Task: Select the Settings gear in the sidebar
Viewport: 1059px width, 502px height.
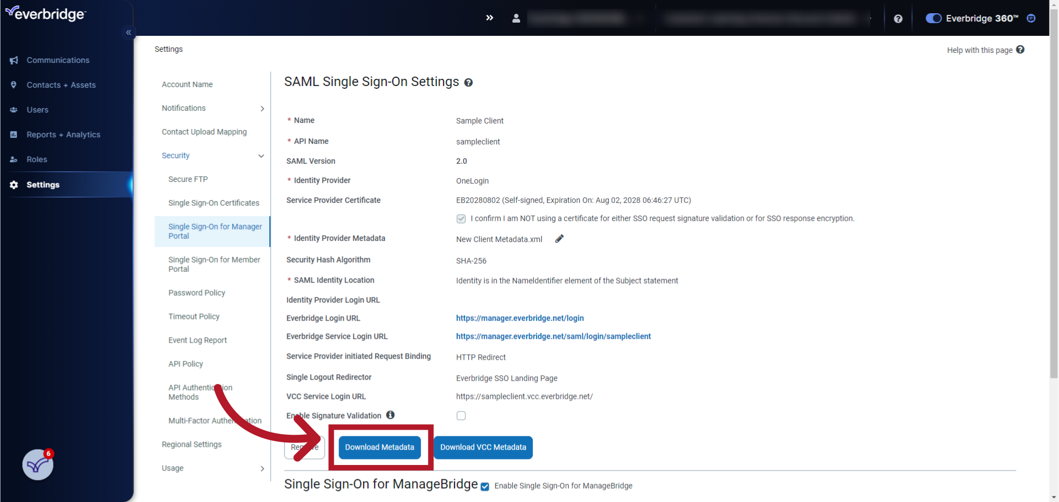Action: 13,185
